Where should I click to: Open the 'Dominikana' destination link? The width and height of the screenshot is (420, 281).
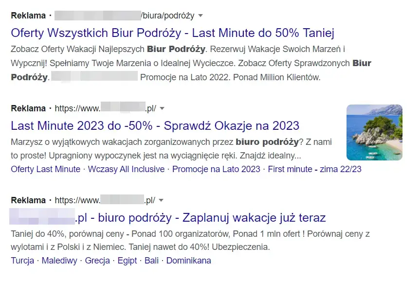(188, 260)
